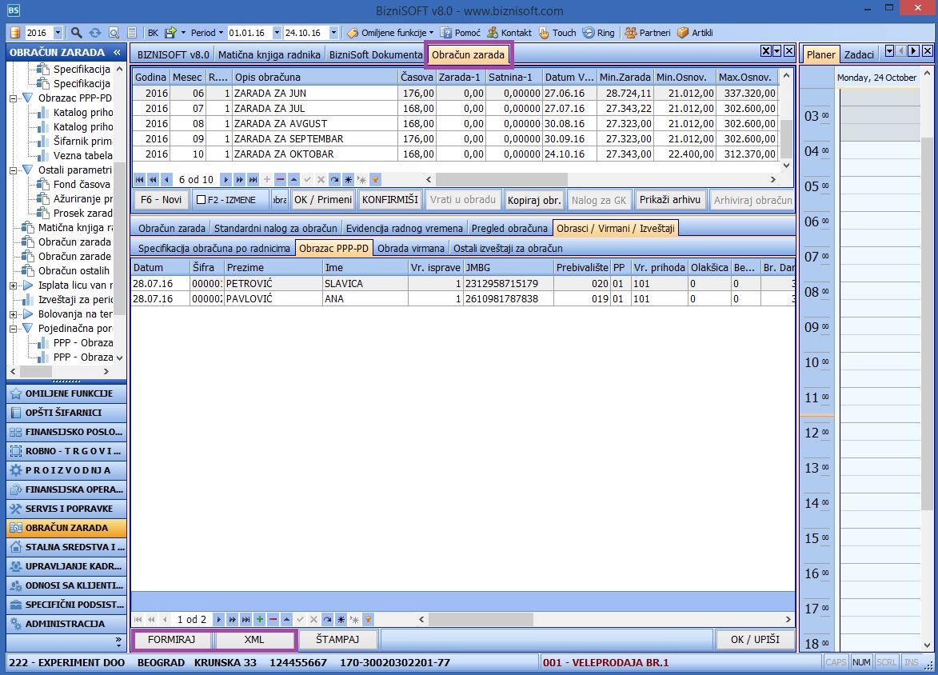
Task: Select the PETROVIĆ row in the lower grid
Action: [464, 284]
